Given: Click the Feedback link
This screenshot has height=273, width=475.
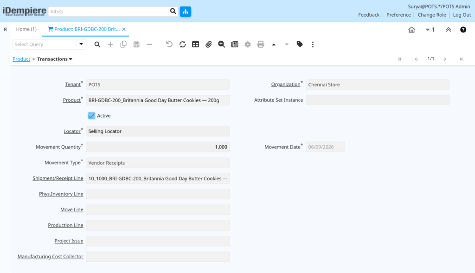Looking at the screenshot, I should click(x=369, y=15).
